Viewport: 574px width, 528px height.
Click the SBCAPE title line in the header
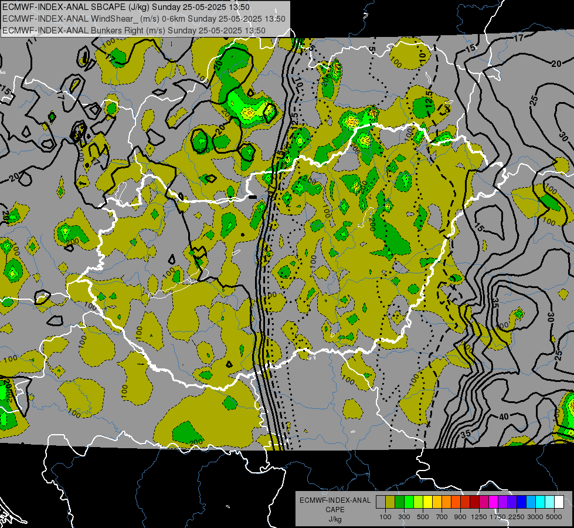click(x=126, y=7)
